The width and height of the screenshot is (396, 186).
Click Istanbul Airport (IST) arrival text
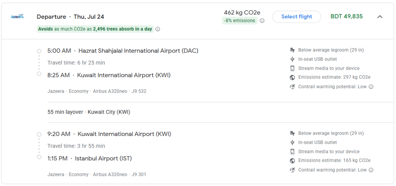click(103, 159)
